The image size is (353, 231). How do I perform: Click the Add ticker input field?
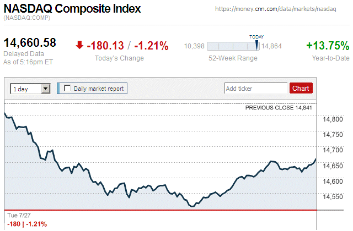click(x=255, y=89)
